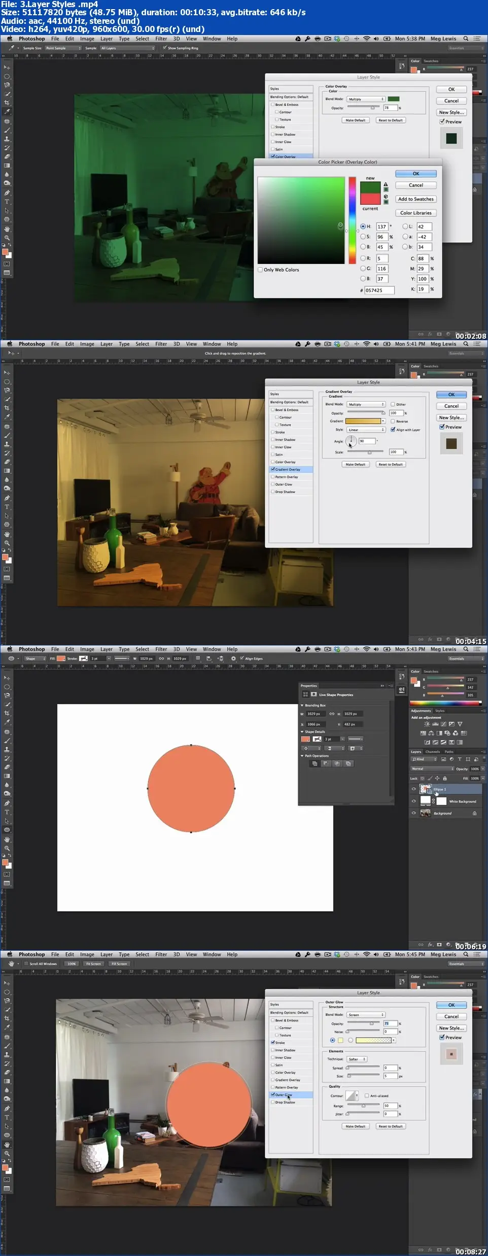Click the out-of-gamut warning triangle in Color Picker
Image resolution: width=488 pixels, height=1256 pixels.
point(386,184)
